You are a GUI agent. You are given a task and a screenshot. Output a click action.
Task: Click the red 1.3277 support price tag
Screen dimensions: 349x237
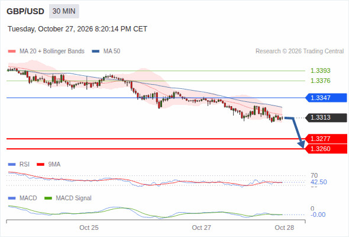326,139
